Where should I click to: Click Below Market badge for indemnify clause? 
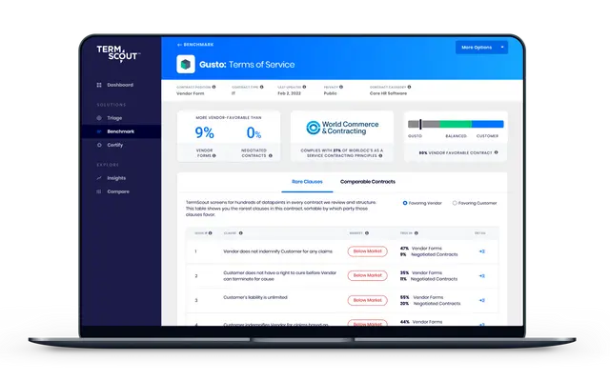click(368, 251)
